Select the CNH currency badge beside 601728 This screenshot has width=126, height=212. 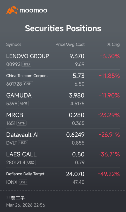(x=28, y=84)
